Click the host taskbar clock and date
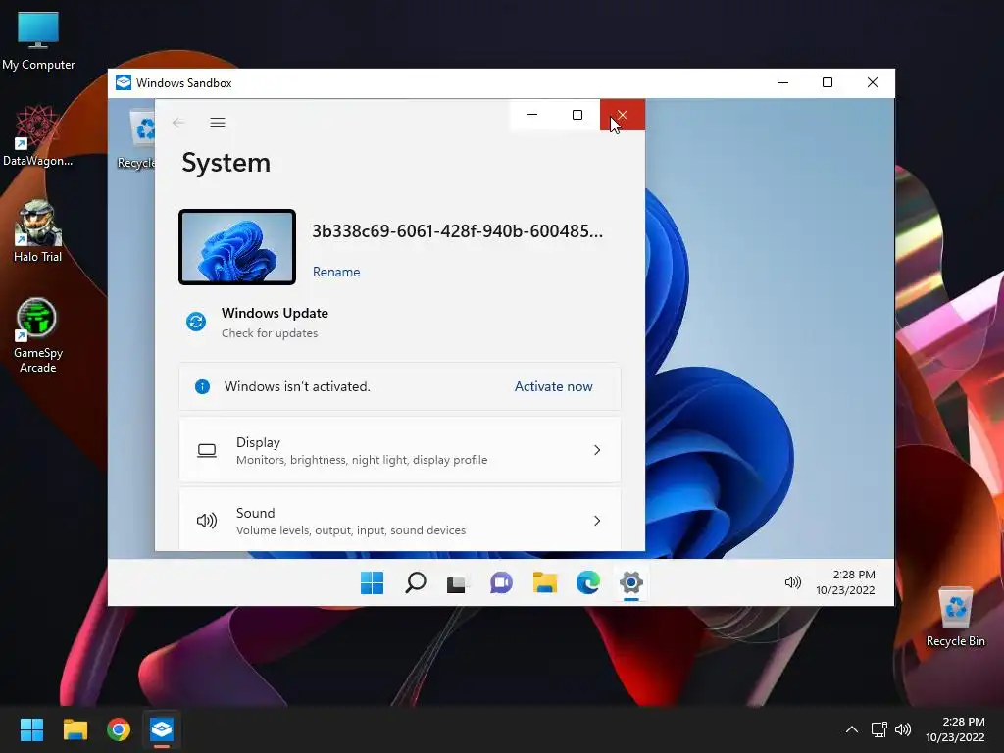The image size is (1004, 753). pos(955,729)
